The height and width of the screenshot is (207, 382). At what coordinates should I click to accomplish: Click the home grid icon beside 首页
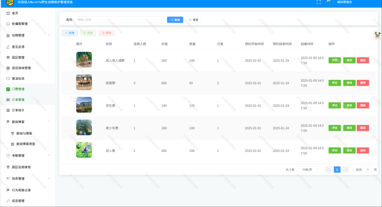(8, 13)
